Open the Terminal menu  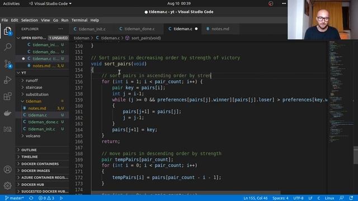(79, 20)
